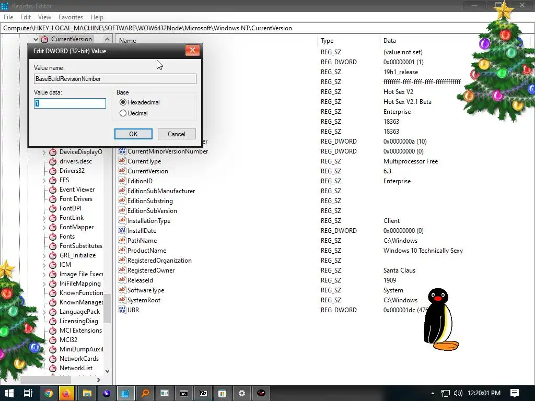Select the drivers.desc key icon
Image resolution: width=535 pixels, height=401 pixels.
53,161
